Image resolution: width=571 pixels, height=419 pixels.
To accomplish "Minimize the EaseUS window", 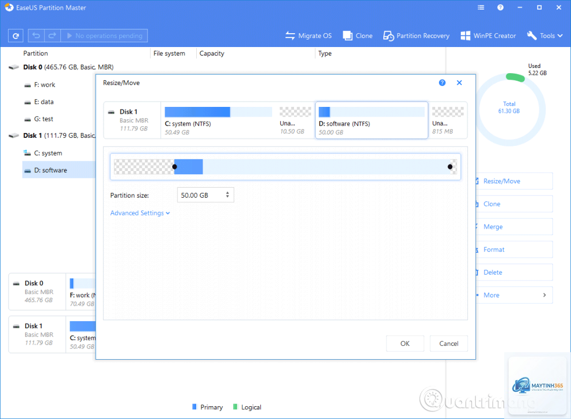I will tap(520, 7).
